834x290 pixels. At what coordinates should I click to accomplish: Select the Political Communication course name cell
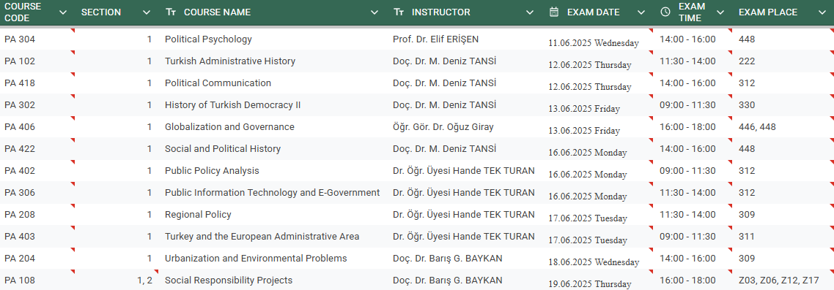coord(274,83)
